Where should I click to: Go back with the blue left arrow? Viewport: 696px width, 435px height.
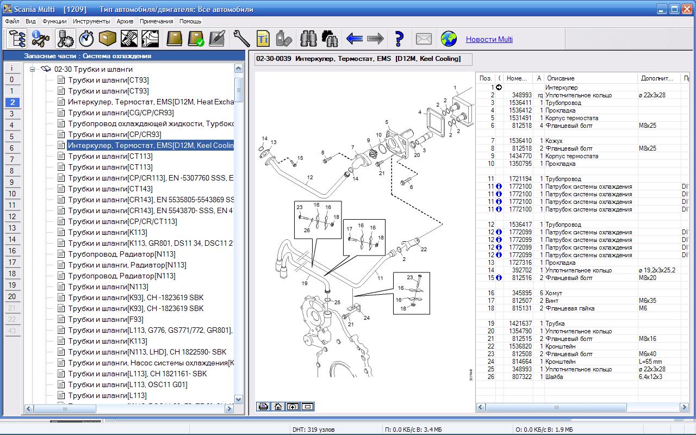[354, 39]
